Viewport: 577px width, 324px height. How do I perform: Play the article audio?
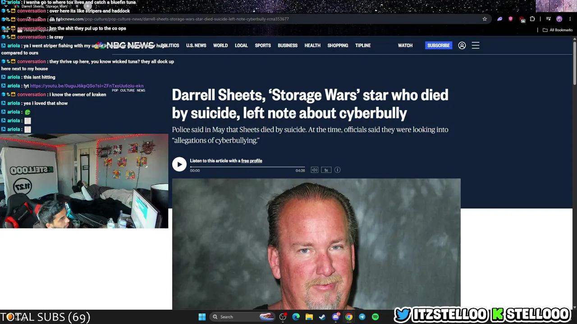179,164
